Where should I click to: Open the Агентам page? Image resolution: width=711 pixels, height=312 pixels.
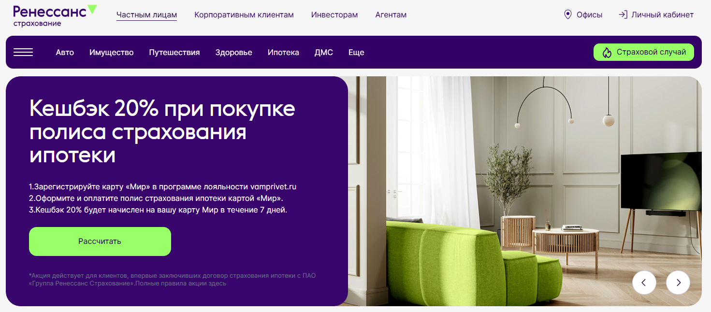point(391,14)
